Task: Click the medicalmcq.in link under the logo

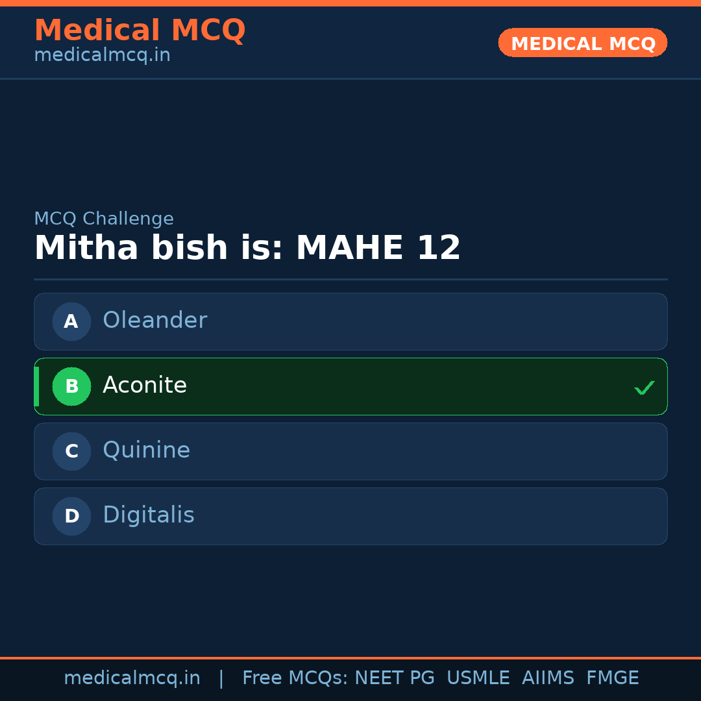Action: [x=102, y=55]
